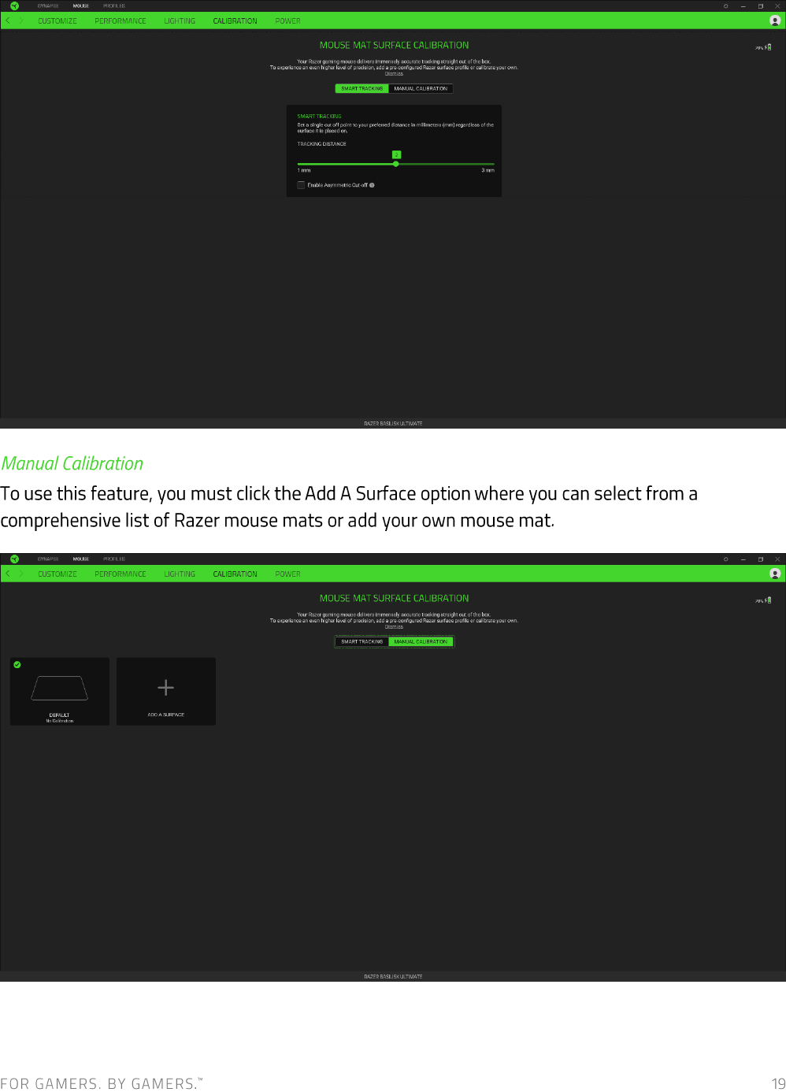Open the Add A Surface card
Screen dimensions: 786x1092
click(x=166, y=692)
